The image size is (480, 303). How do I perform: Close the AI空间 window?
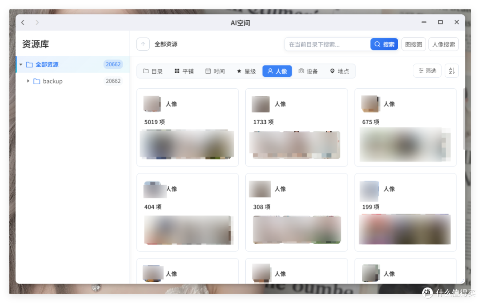pos(456,22)
